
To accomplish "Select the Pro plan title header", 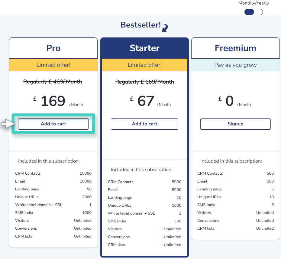I will [53, 48].
